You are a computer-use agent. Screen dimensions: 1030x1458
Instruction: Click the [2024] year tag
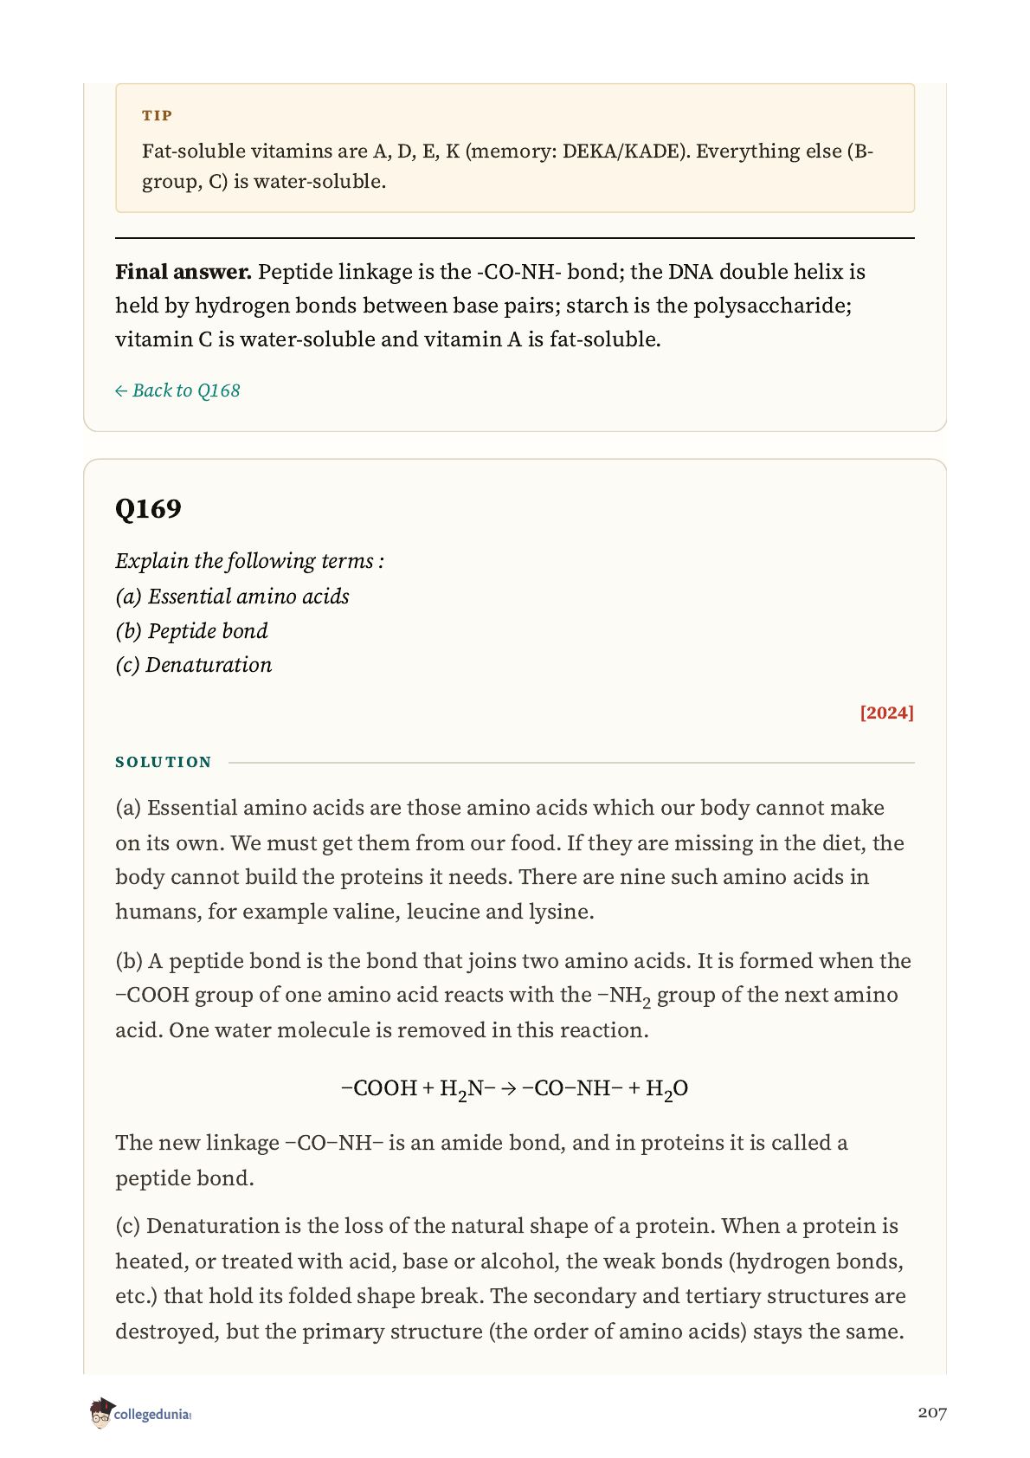pyautogui.click(x=886, y=713)
